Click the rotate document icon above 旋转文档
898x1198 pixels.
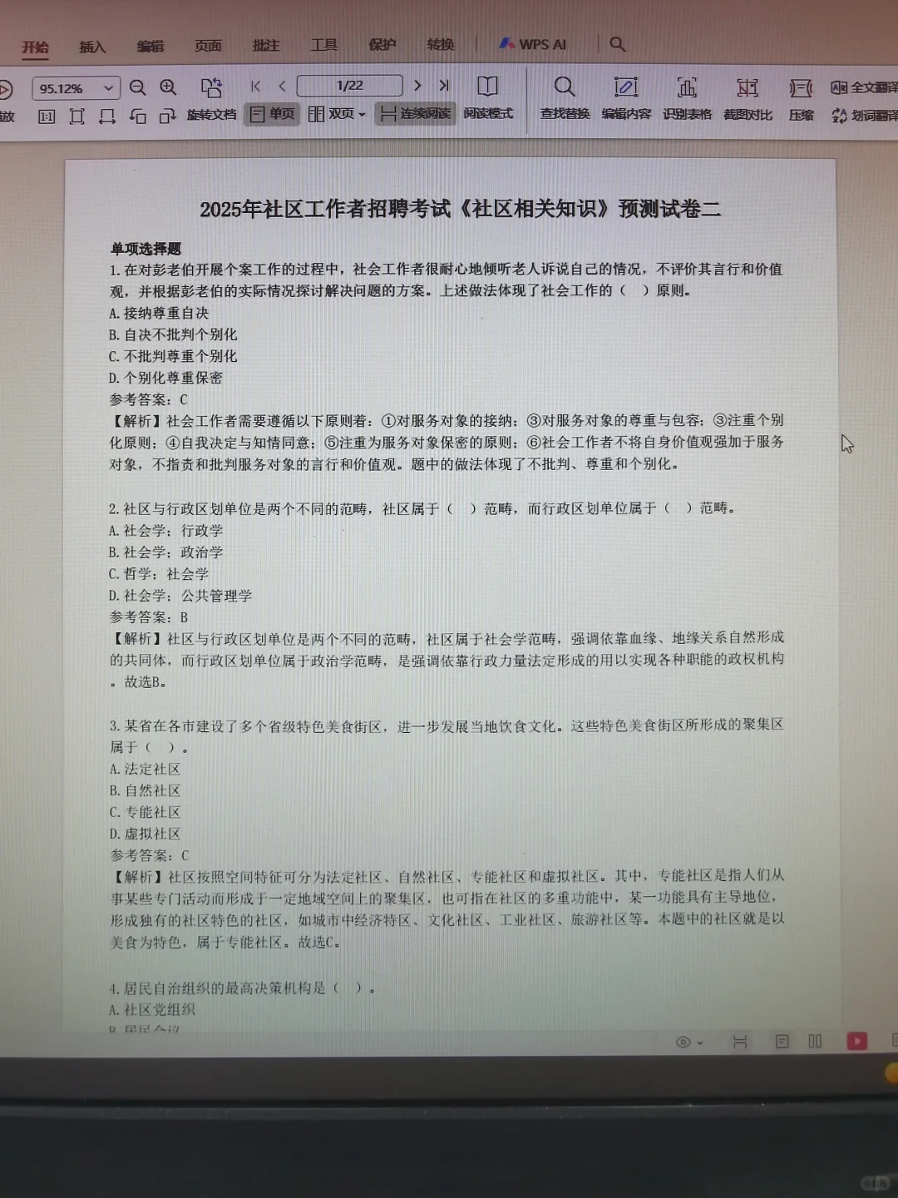click(x=212, y=87)
